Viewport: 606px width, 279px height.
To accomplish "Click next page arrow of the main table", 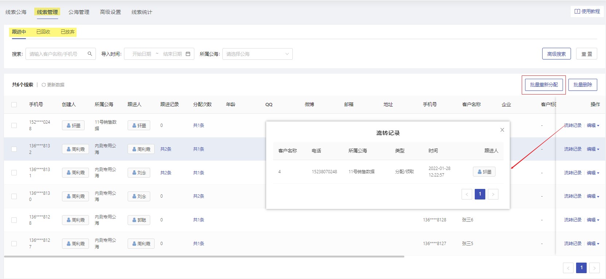I will point(594,268).
